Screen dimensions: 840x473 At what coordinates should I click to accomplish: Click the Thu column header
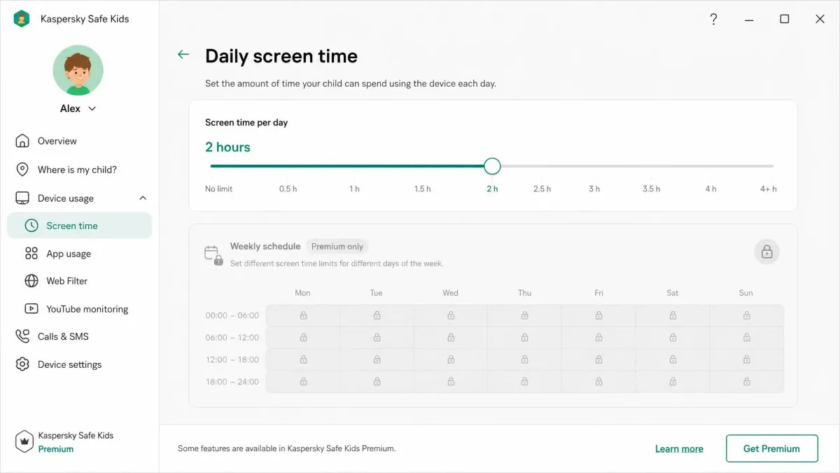click(x=524, y=293)
